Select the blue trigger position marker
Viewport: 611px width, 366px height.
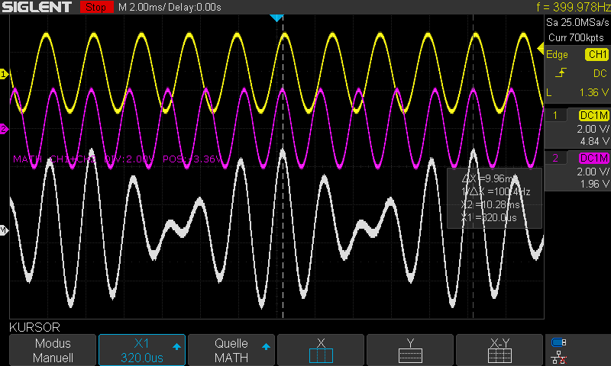click(x=276, y=18)
